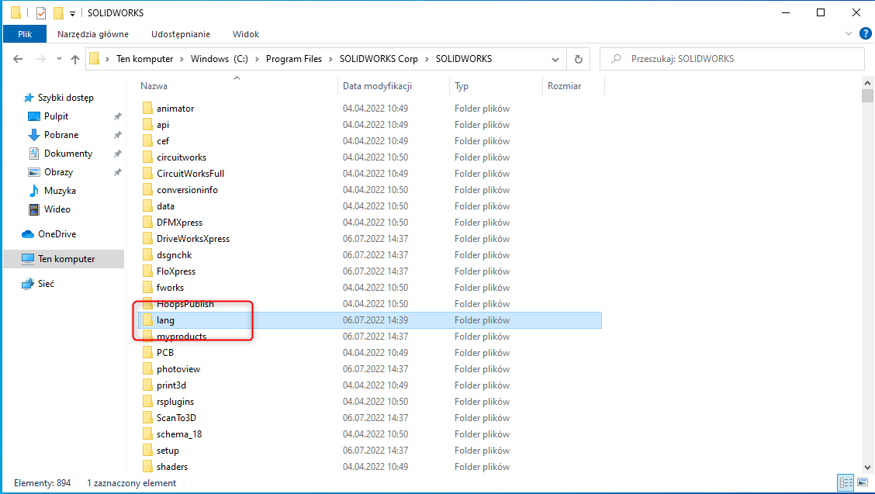Select the lang folder name
This screenshot has width=875, height=494.
pyautogui.click(x=165, y=320)
